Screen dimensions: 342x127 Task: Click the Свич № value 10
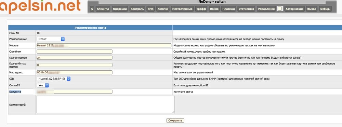pos(38,33)
